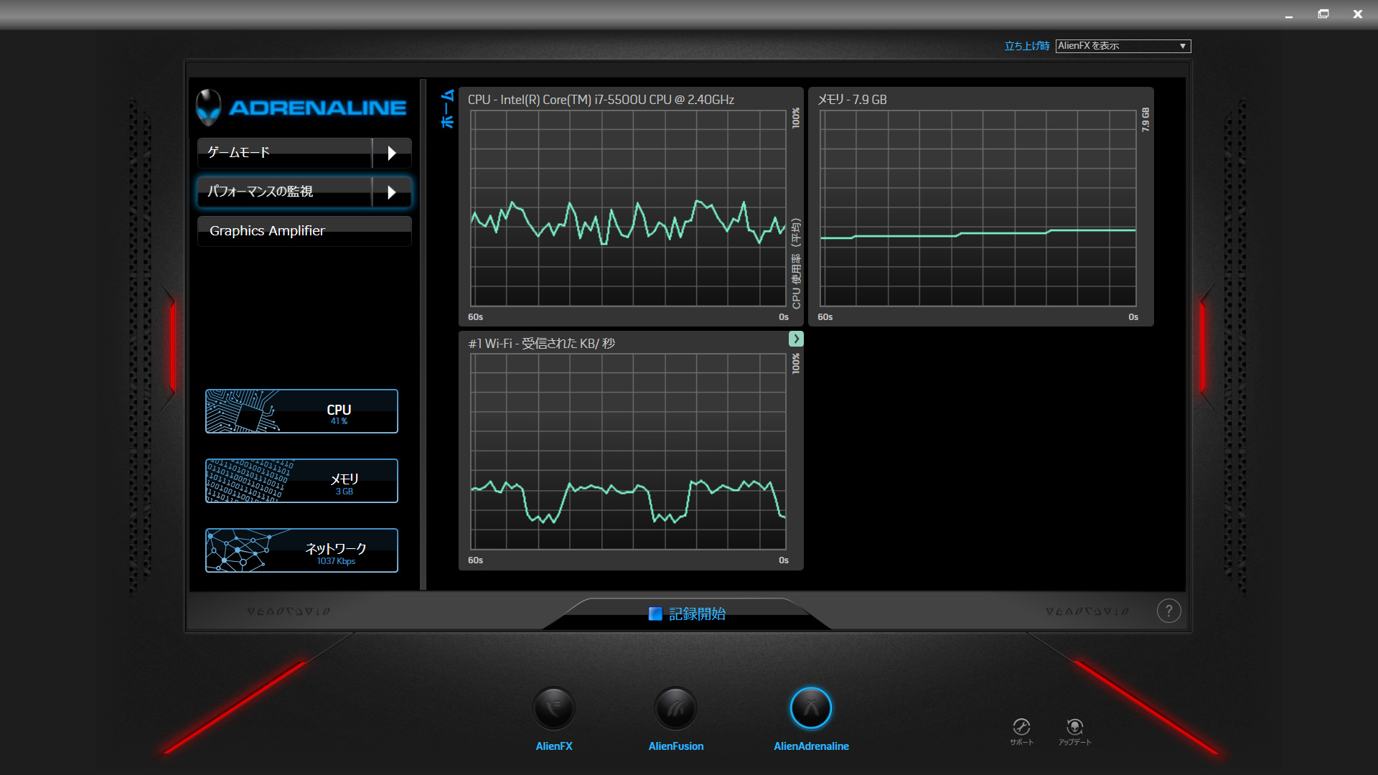Screen dimensions: 1378x775
Task: Expand the パフォーマンスの監視 arrow
Action: click(x=392, y=192)
